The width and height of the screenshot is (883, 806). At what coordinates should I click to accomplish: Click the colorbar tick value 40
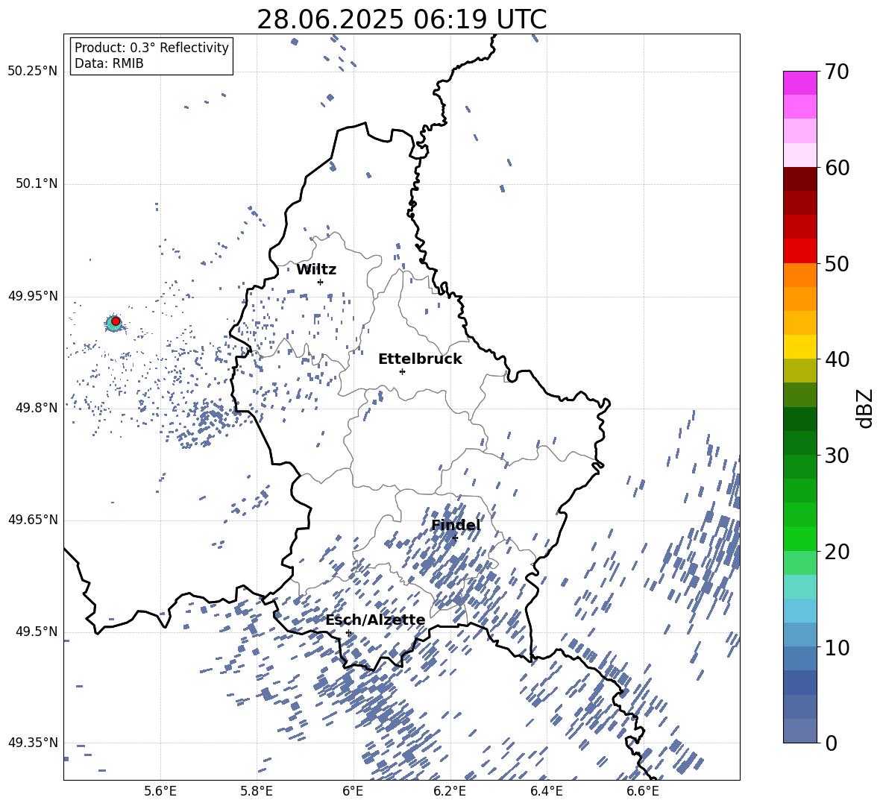837,359
